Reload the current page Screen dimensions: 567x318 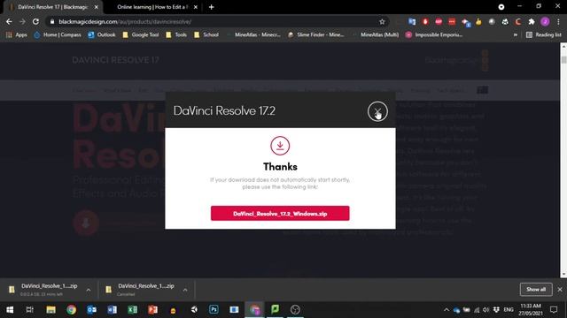tap(35, 21)
